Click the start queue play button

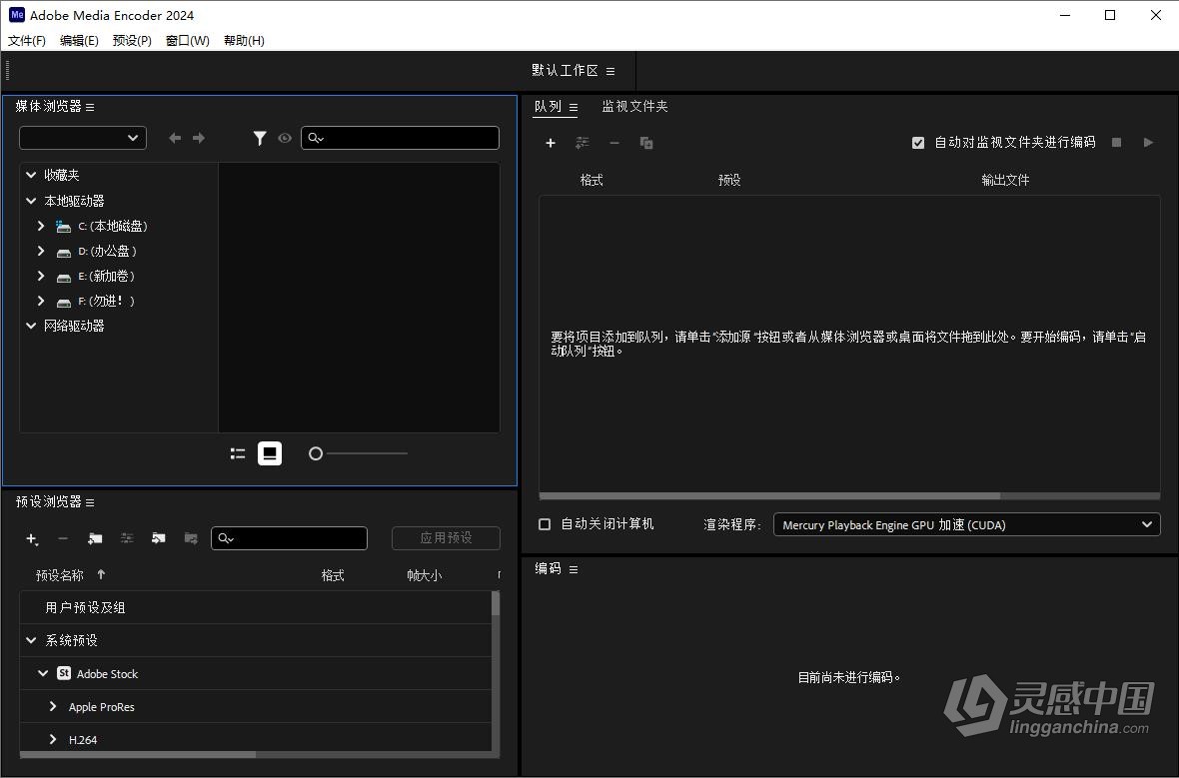(x=1148, y=142)
